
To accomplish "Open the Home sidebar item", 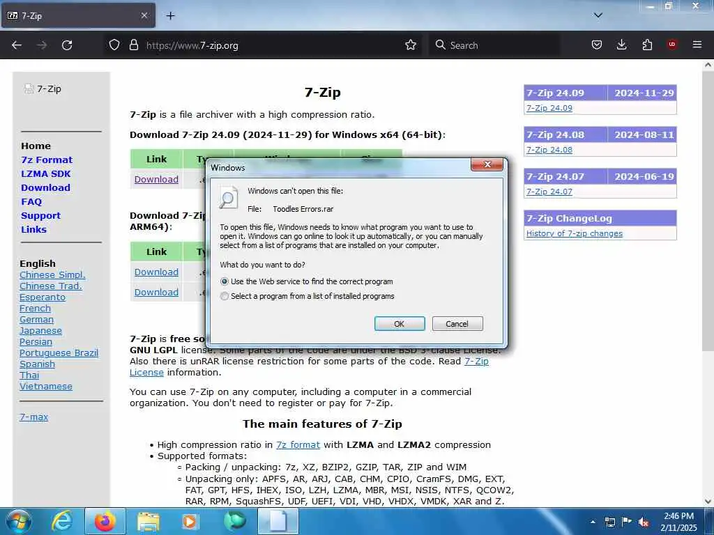I will [36, 146].
